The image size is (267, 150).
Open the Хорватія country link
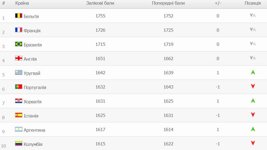[x=32, y=102]
